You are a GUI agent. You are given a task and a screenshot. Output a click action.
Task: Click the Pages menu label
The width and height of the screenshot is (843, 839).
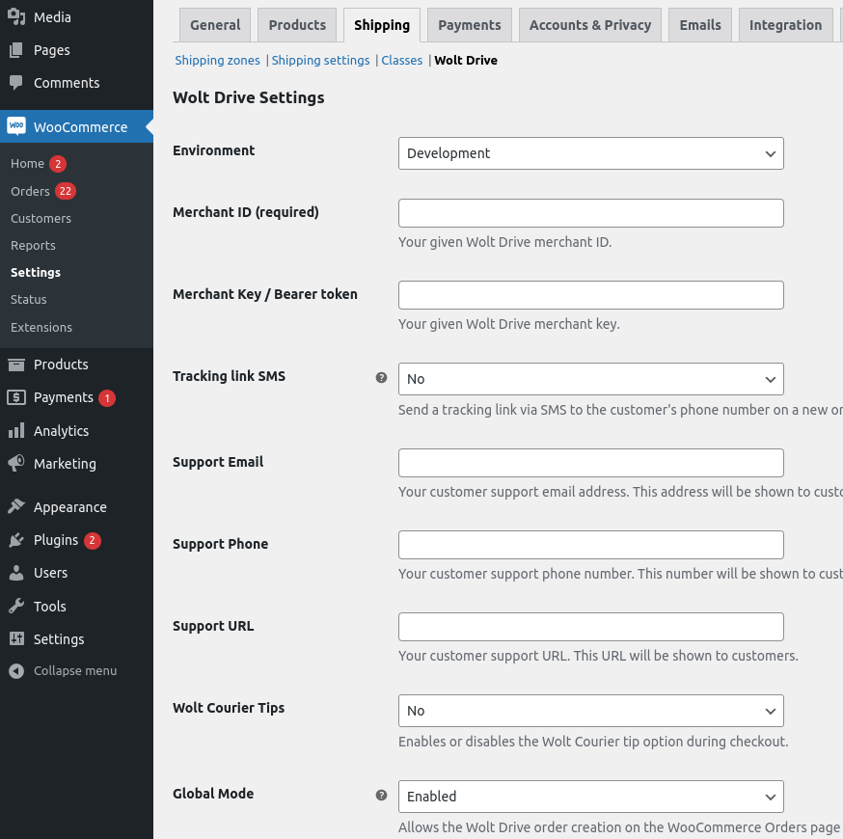pos(52,50)
